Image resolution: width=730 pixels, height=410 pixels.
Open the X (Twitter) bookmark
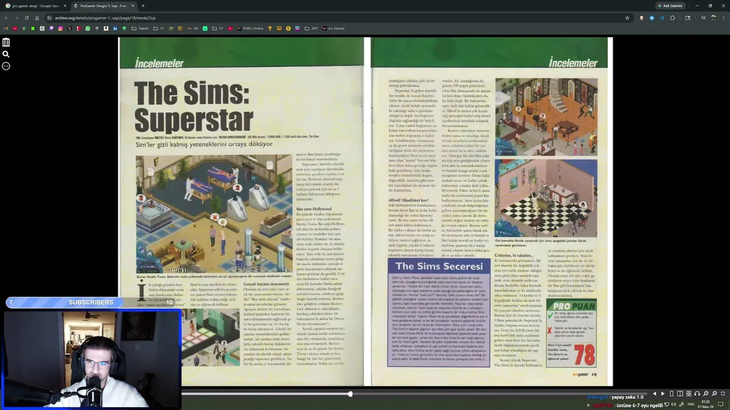69,28
